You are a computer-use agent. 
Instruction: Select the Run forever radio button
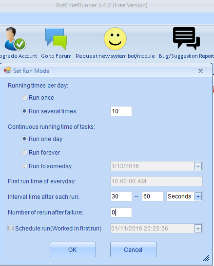(x=24, y=152)
